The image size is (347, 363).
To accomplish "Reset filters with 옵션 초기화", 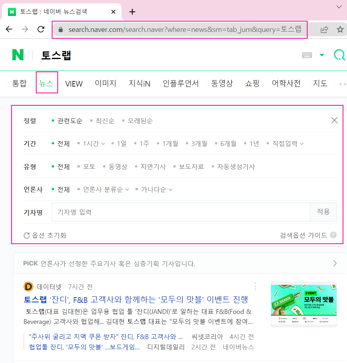I will 45,235.
